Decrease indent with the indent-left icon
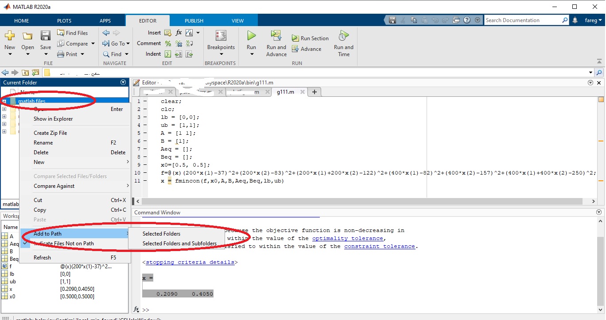This screenshot has height=320, width=606. pyautogui.click(x=189, y=54)
